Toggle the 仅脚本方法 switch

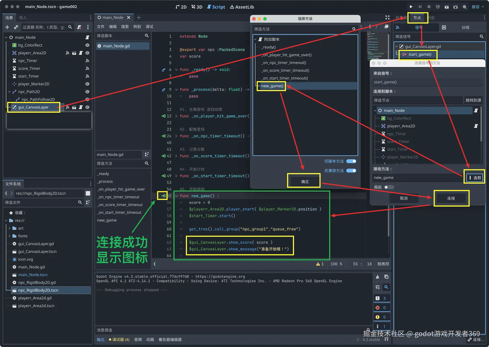point(351,161)
